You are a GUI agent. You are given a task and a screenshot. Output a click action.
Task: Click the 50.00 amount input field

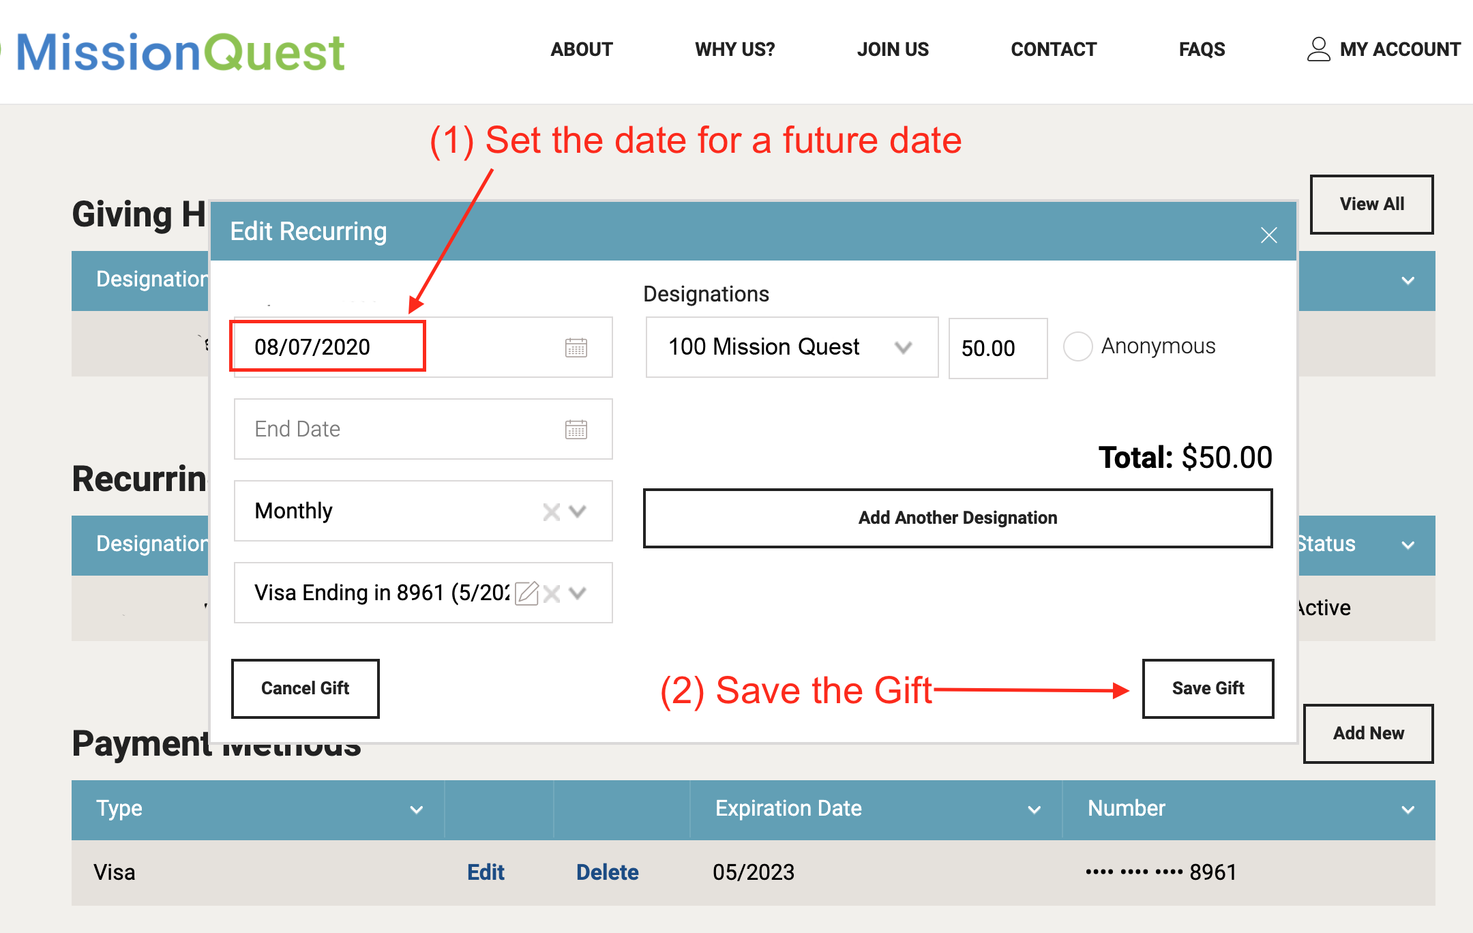(997, 348)
